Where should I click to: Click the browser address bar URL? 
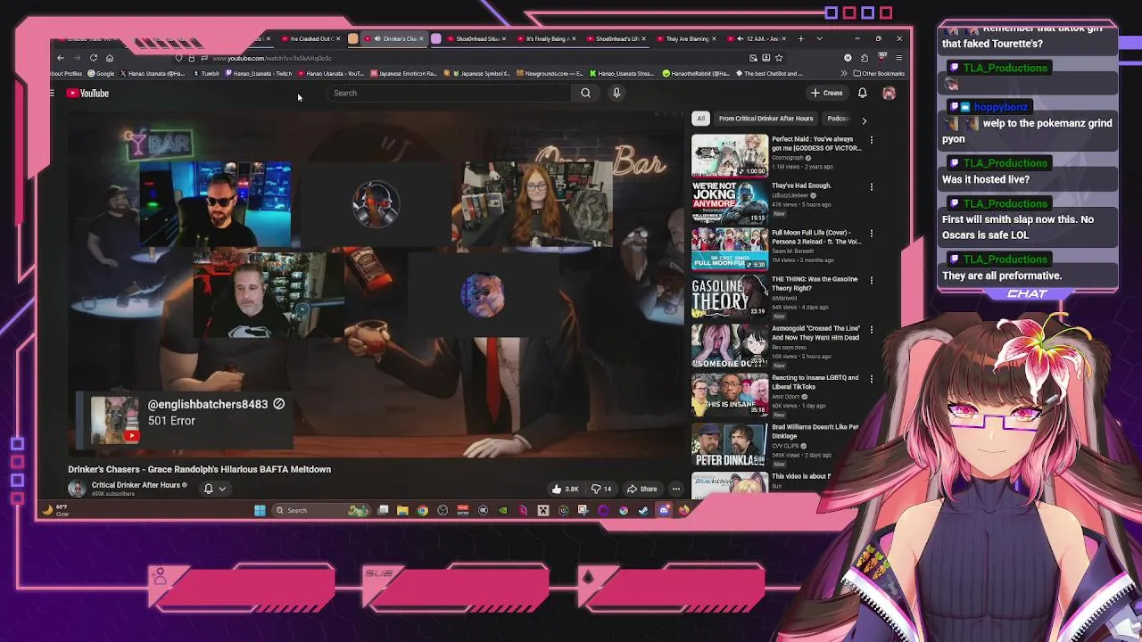[x=271, y=58]
